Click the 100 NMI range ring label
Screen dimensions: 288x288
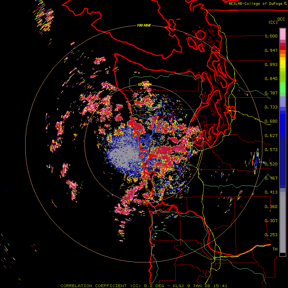pos(144,25)
